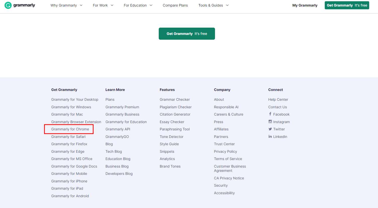Open Plans link under Learn More
The width and height of the screenshot is (378, 208).
pos(110,99)
